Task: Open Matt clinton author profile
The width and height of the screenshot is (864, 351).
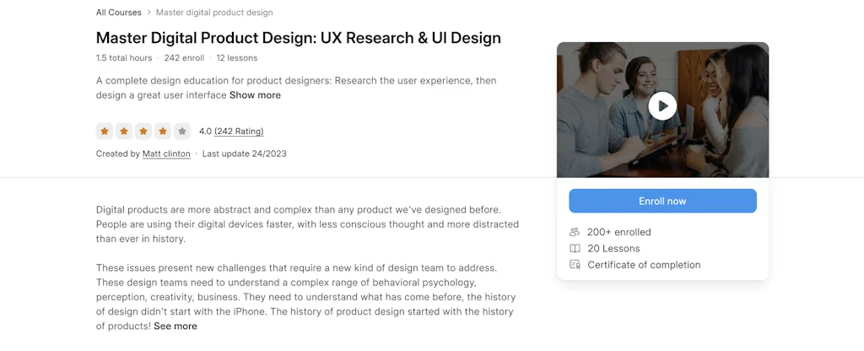Action: [166, 154]
